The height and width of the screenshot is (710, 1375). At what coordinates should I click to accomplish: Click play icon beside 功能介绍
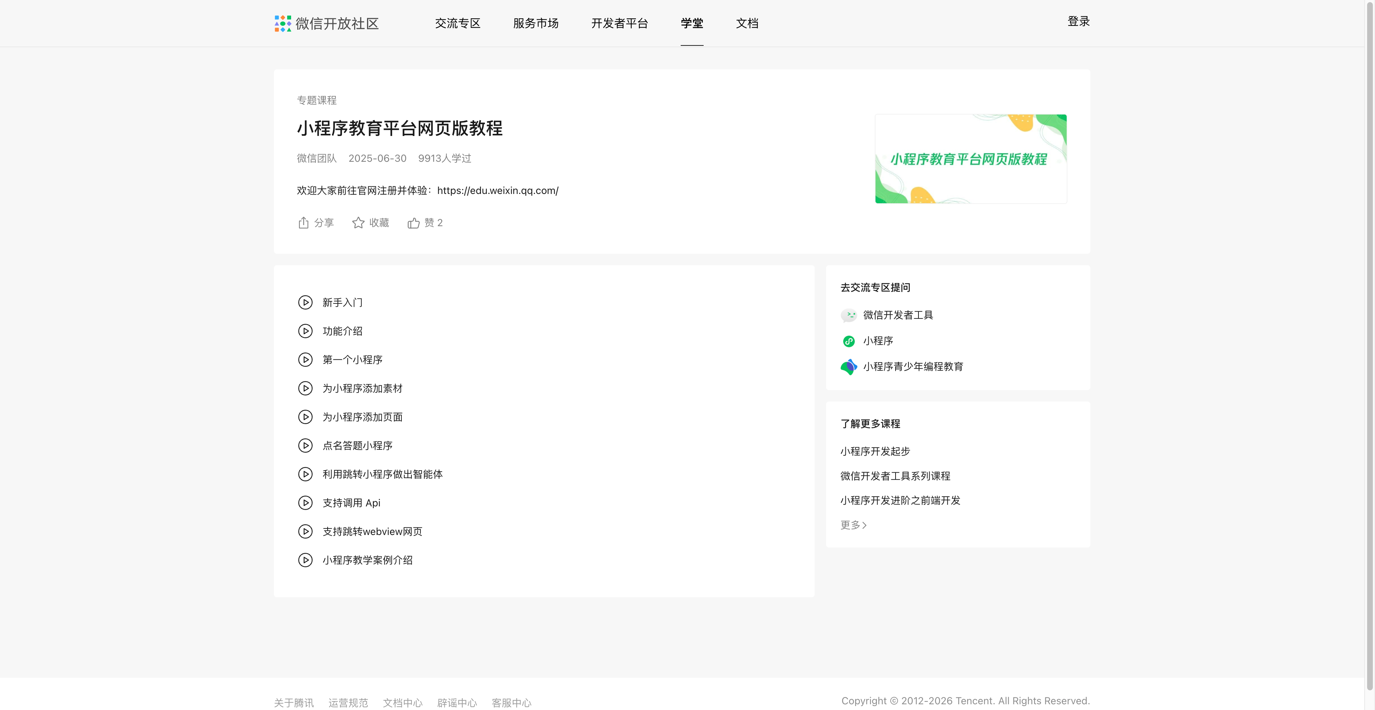305,331
